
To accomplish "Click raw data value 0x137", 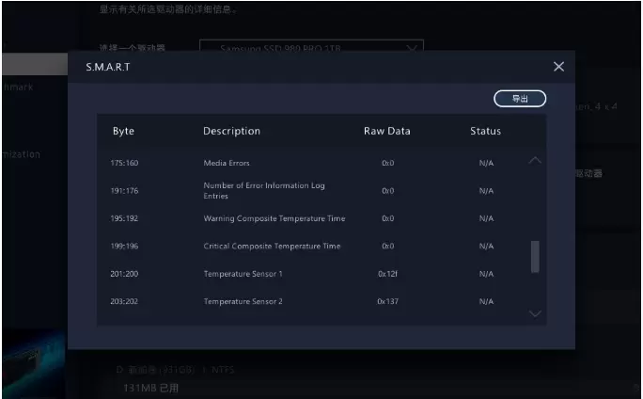I will click(x=387, y=302).
